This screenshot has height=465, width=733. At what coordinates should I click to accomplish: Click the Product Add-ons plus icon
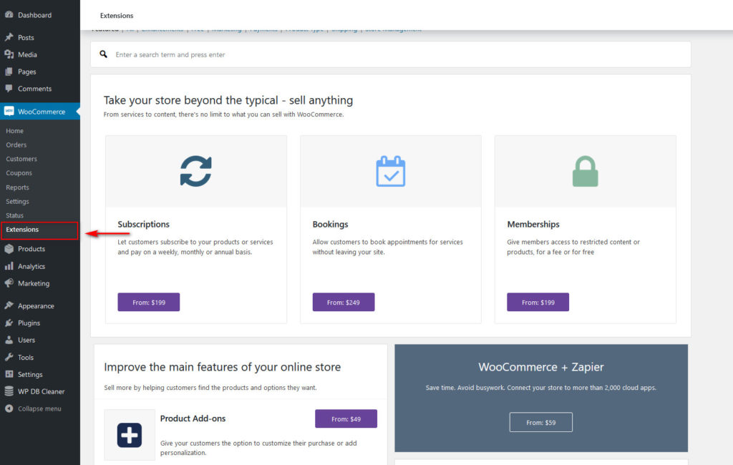[130, 435]
